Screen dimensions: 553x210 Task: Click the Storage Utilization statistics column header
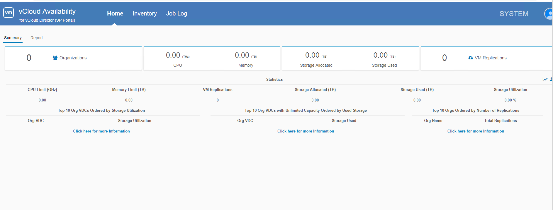(x=510, y=90)
